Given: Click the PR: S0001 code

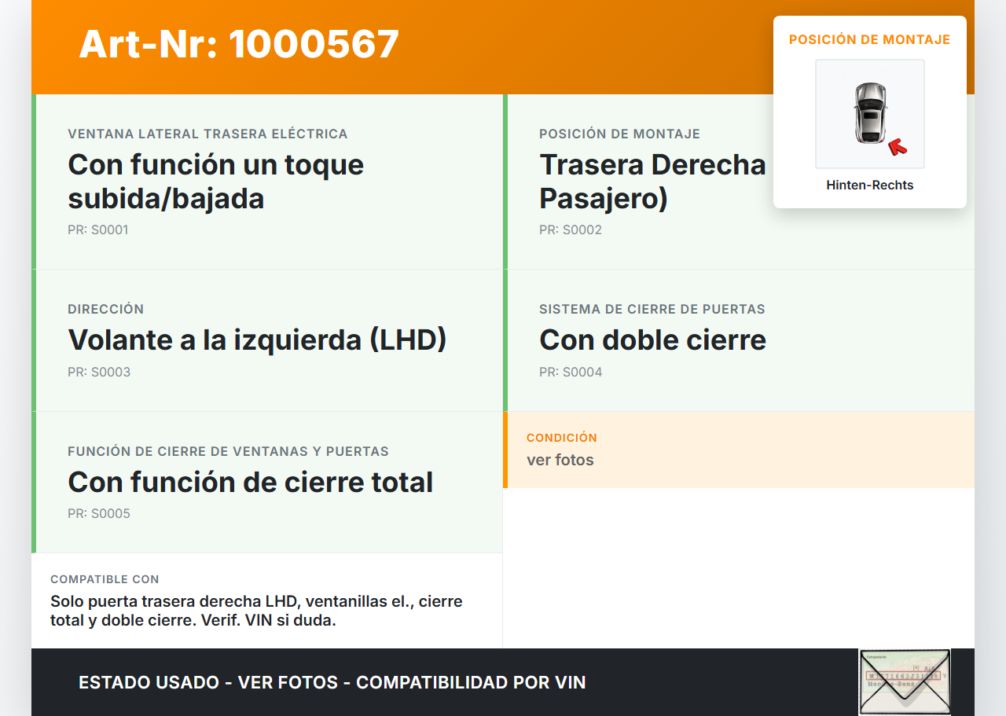Looking at the screenshot, I should (x=97, y=230).
